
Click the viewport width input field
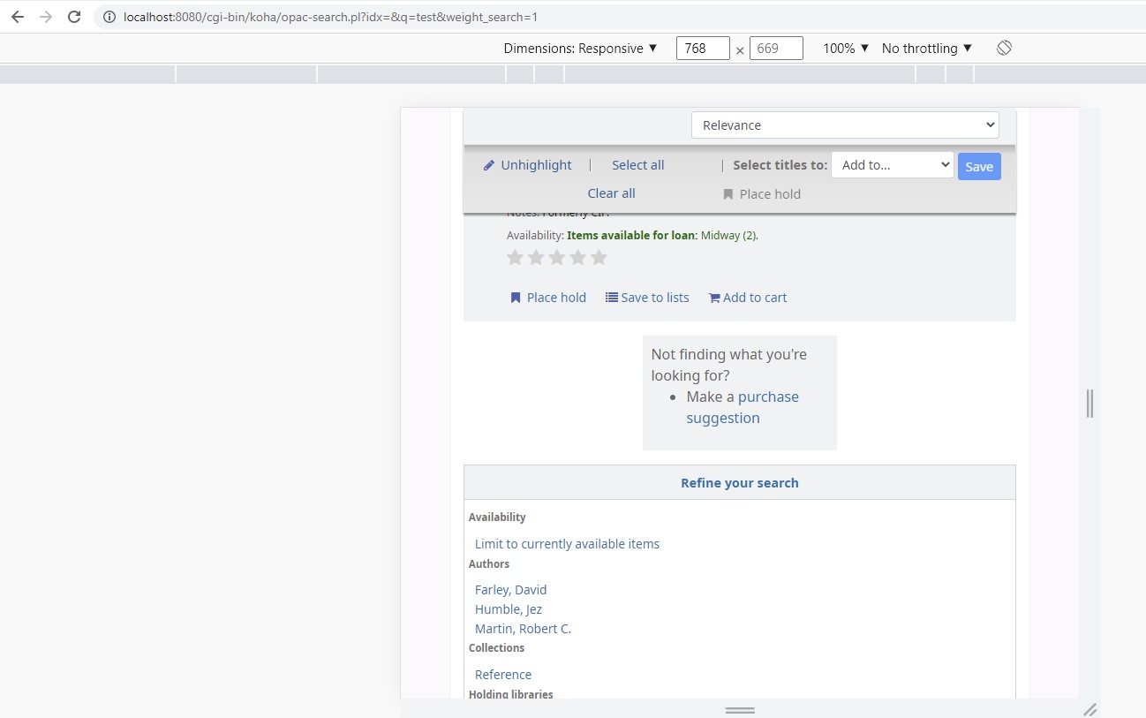pos(702,49)
